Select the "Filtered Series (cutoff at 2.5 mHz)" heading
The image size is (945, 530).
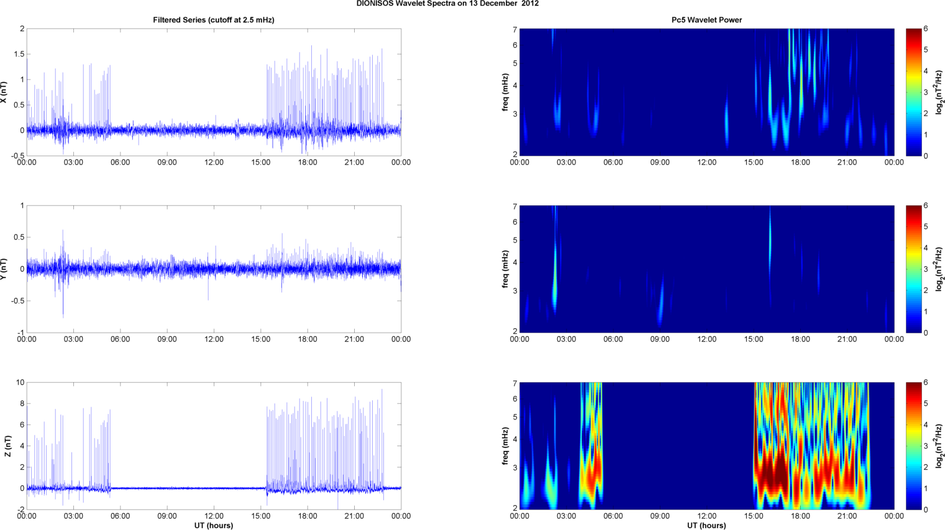214,20
